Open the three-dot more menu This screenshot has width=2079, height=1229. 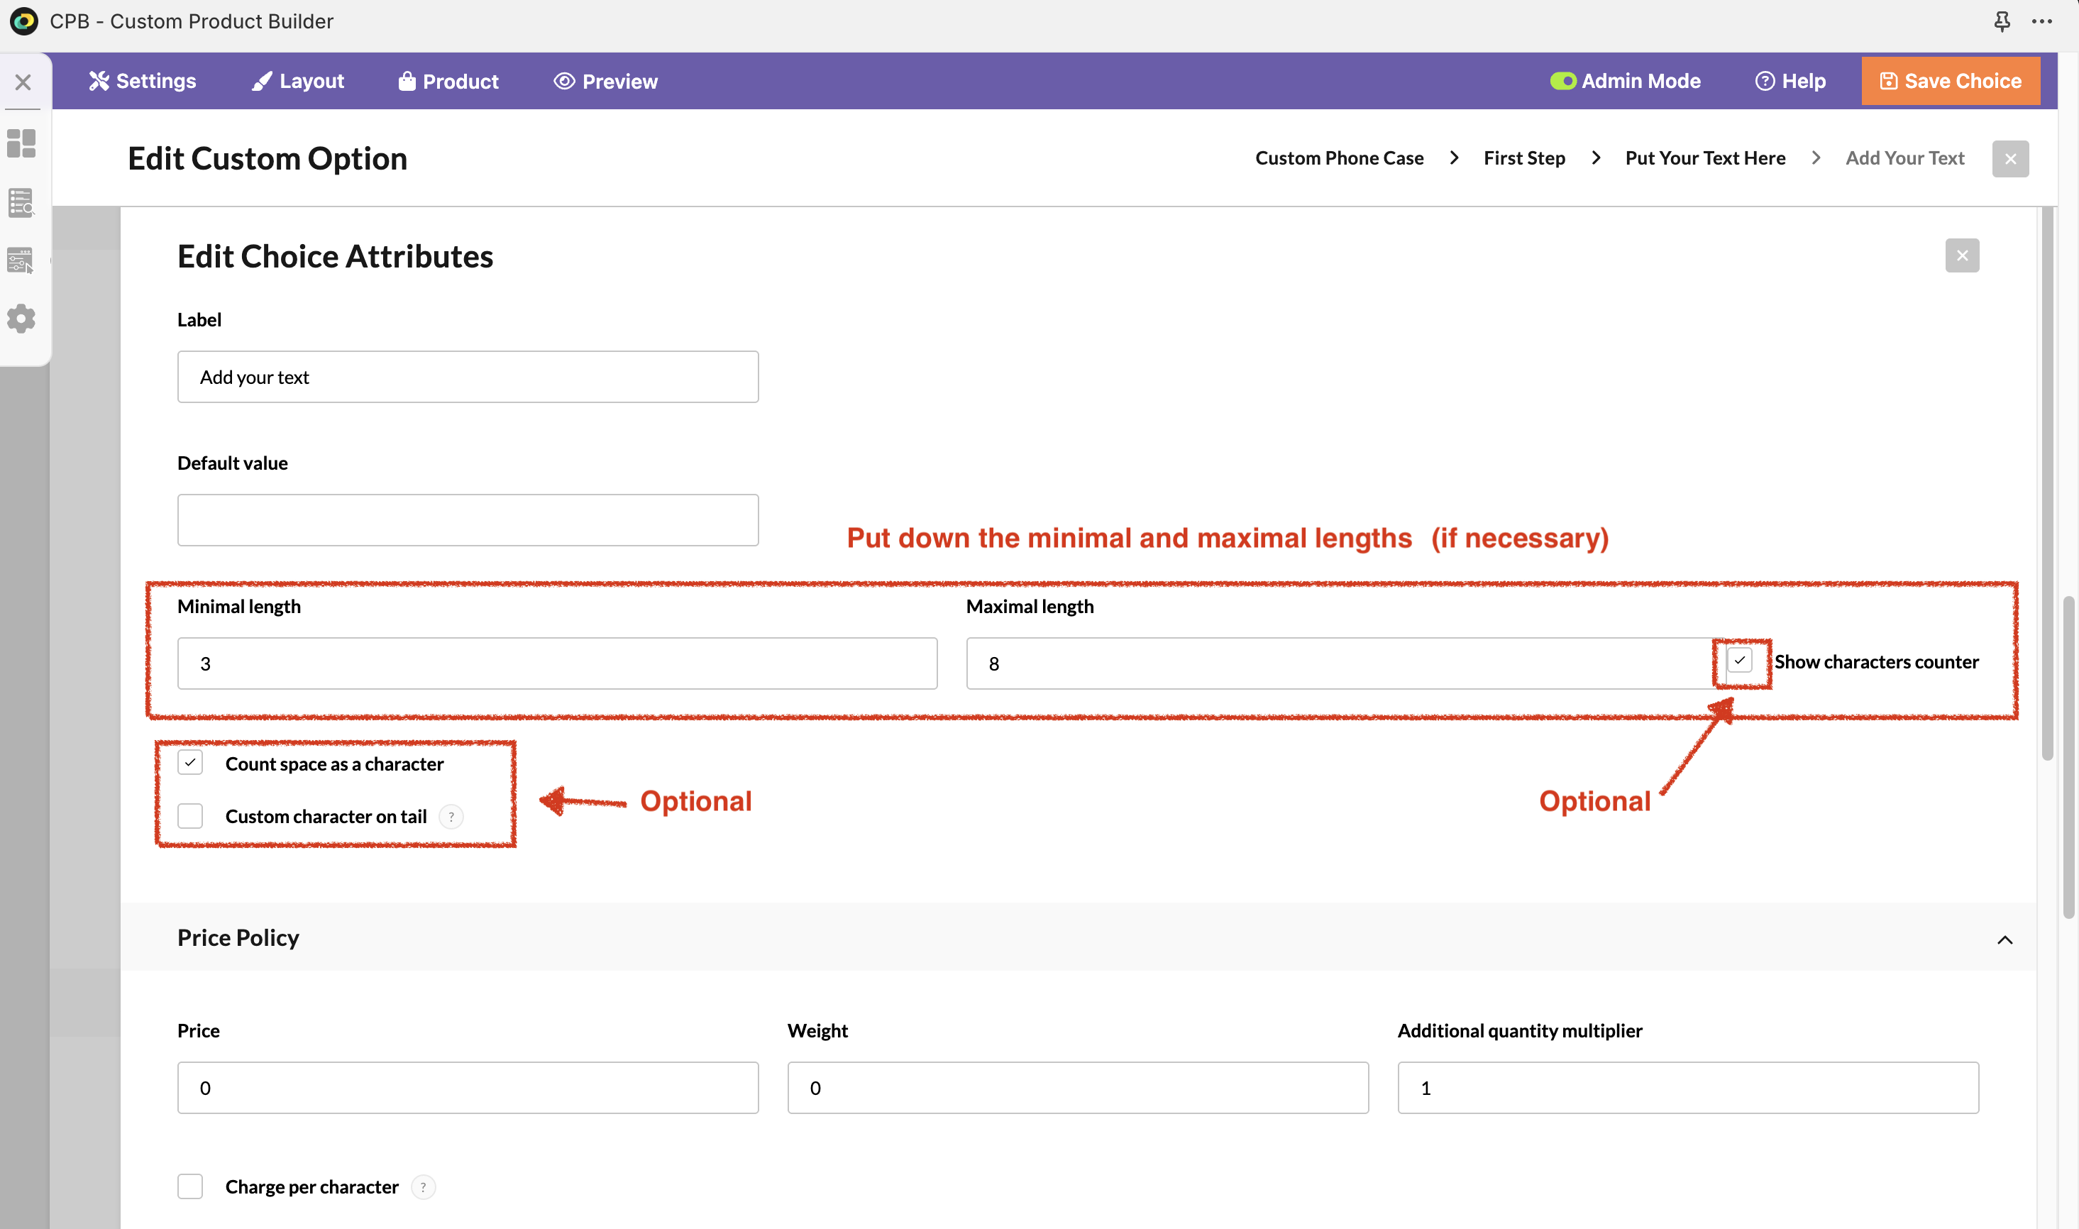2041,21
